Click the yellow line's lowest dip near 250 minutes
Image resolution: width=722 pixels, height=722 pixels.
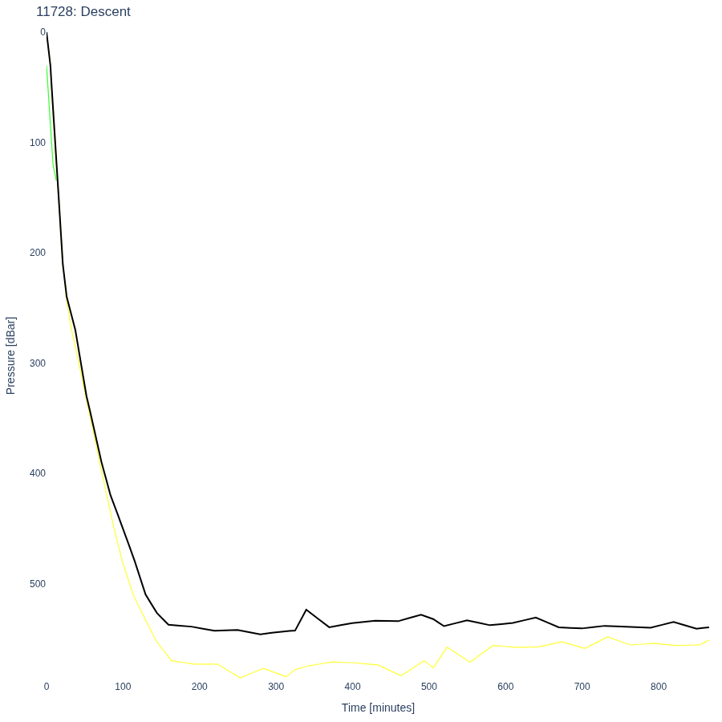pyautogui.click(x=241, y=678)
